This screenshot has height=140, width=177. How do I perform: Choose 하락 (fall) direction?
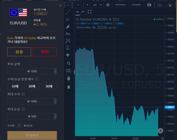tap(45, 52)
